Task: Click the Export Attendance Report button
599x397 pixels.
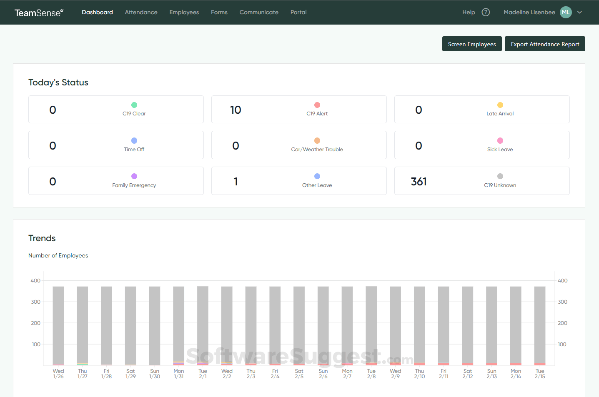Action: [545, 44]
